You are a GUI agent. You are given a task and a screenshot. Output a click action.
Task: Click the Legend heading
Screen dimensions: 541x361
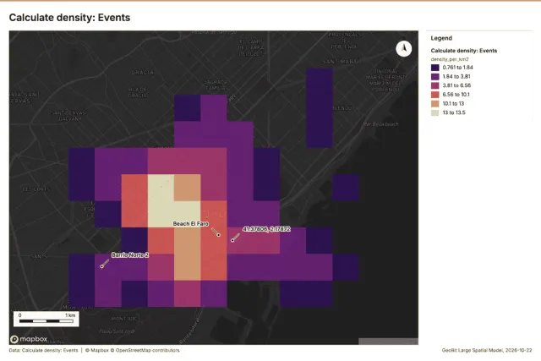tap(441, 38)
